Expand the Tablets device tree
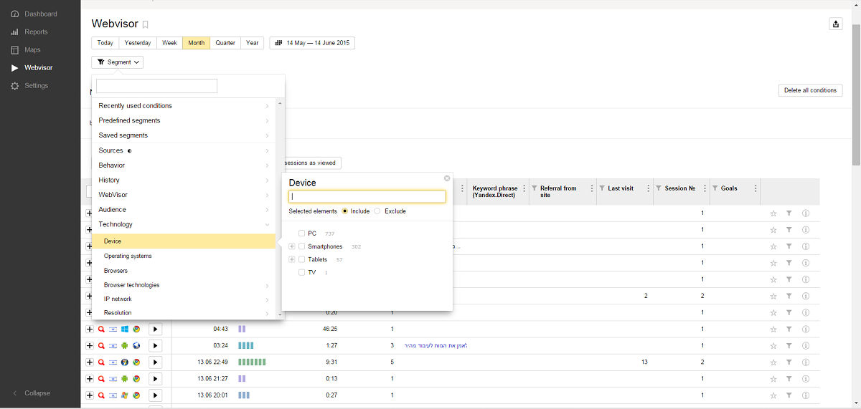Screen dimensions: 861x409 pos(292,259)
